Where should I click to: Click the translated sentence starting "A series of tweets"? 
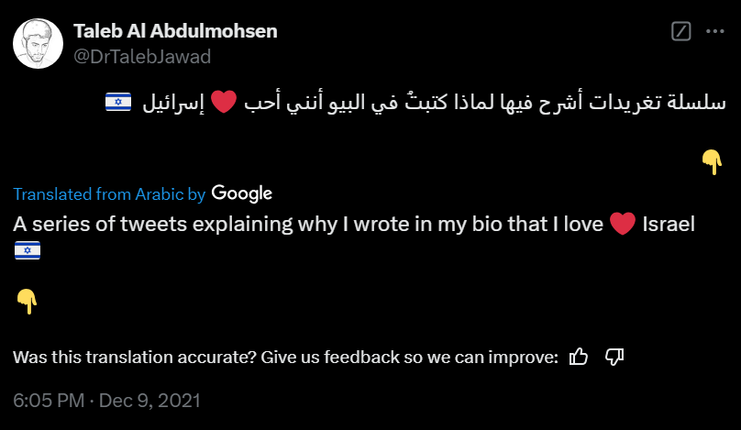pyautogui.click(x=307, y=224)
